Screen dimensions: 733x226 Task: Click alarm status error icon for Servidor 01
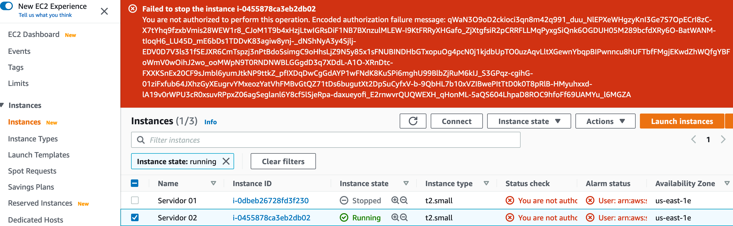click(590, 201)
